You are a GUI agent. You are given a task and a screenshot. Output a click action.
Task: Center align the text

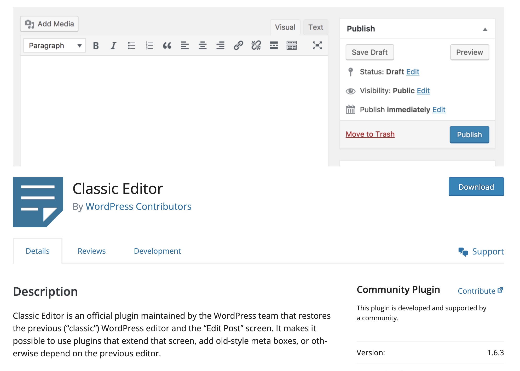203,46
